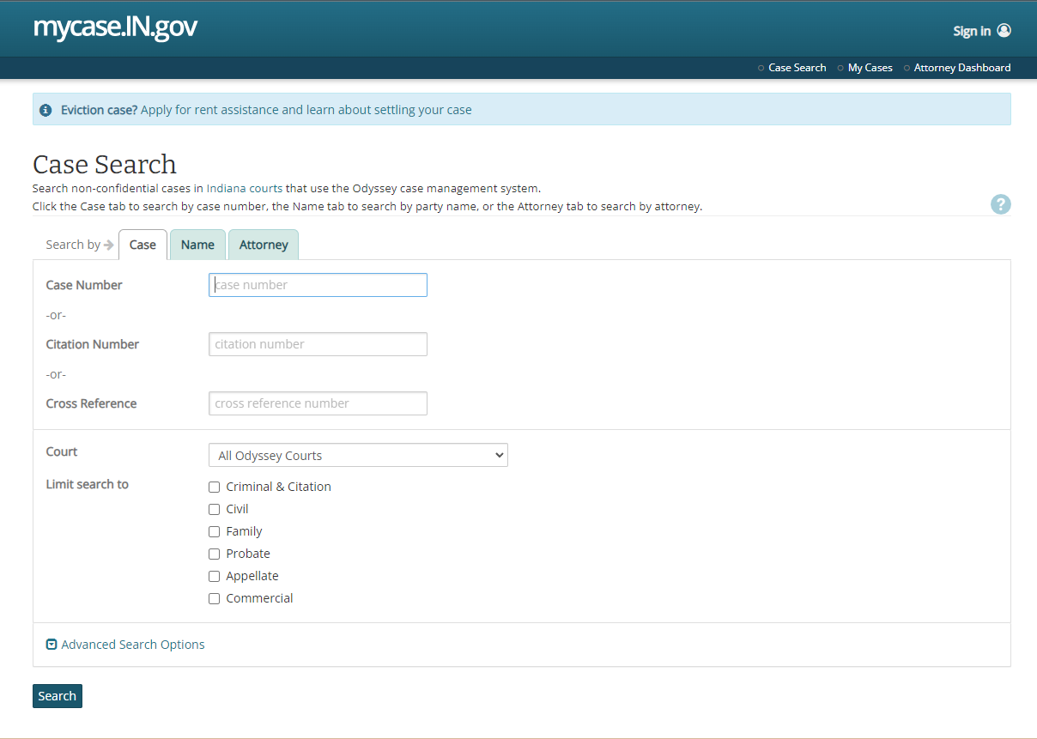
Task: Go to My Cases in navigation bar
Action: 870,68
